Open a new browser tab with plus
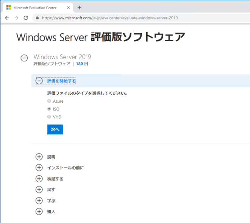Image resolution: width=250 pixels, height=223 pixels. coord(80,8)
